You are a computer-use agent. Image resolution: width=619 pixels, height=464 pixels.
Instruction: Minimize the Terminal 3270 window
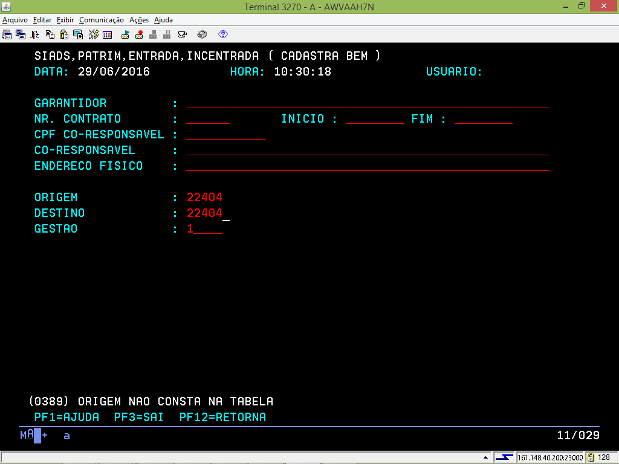coord(566,6)
